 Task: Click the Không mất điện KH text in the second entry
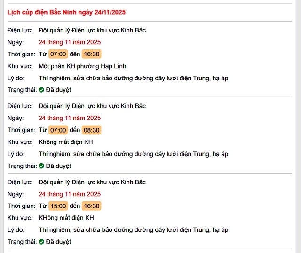(x=66, y=142)
